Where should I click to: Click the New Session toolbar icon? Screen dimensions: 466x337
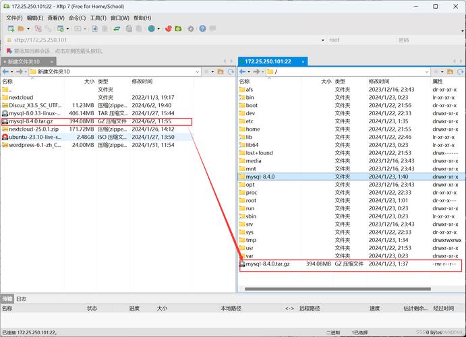click(x=11, y=28)
